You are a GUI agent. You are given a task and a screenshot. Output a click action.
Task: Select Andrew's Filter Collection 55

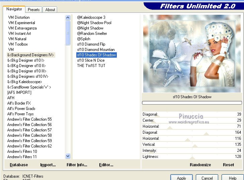click(29, 119)
